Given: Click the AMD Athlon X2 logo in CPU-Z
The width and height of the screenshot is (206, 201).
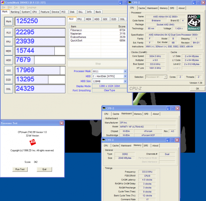Looking at the screenshot, I should (x=194, y=23).
